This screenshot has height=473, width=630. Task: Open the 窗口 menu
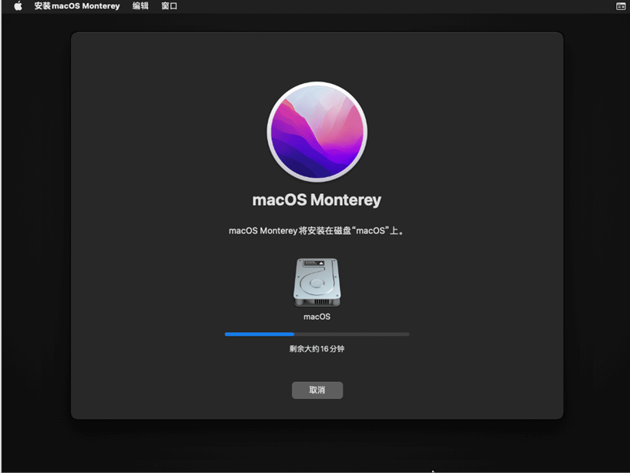point(169,6)
